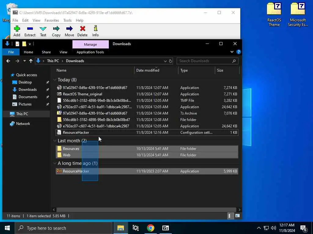Select Quick access in navigation pane
This screenshot has width=313, height=234.
pyautogui.click(x=26, y=75)
